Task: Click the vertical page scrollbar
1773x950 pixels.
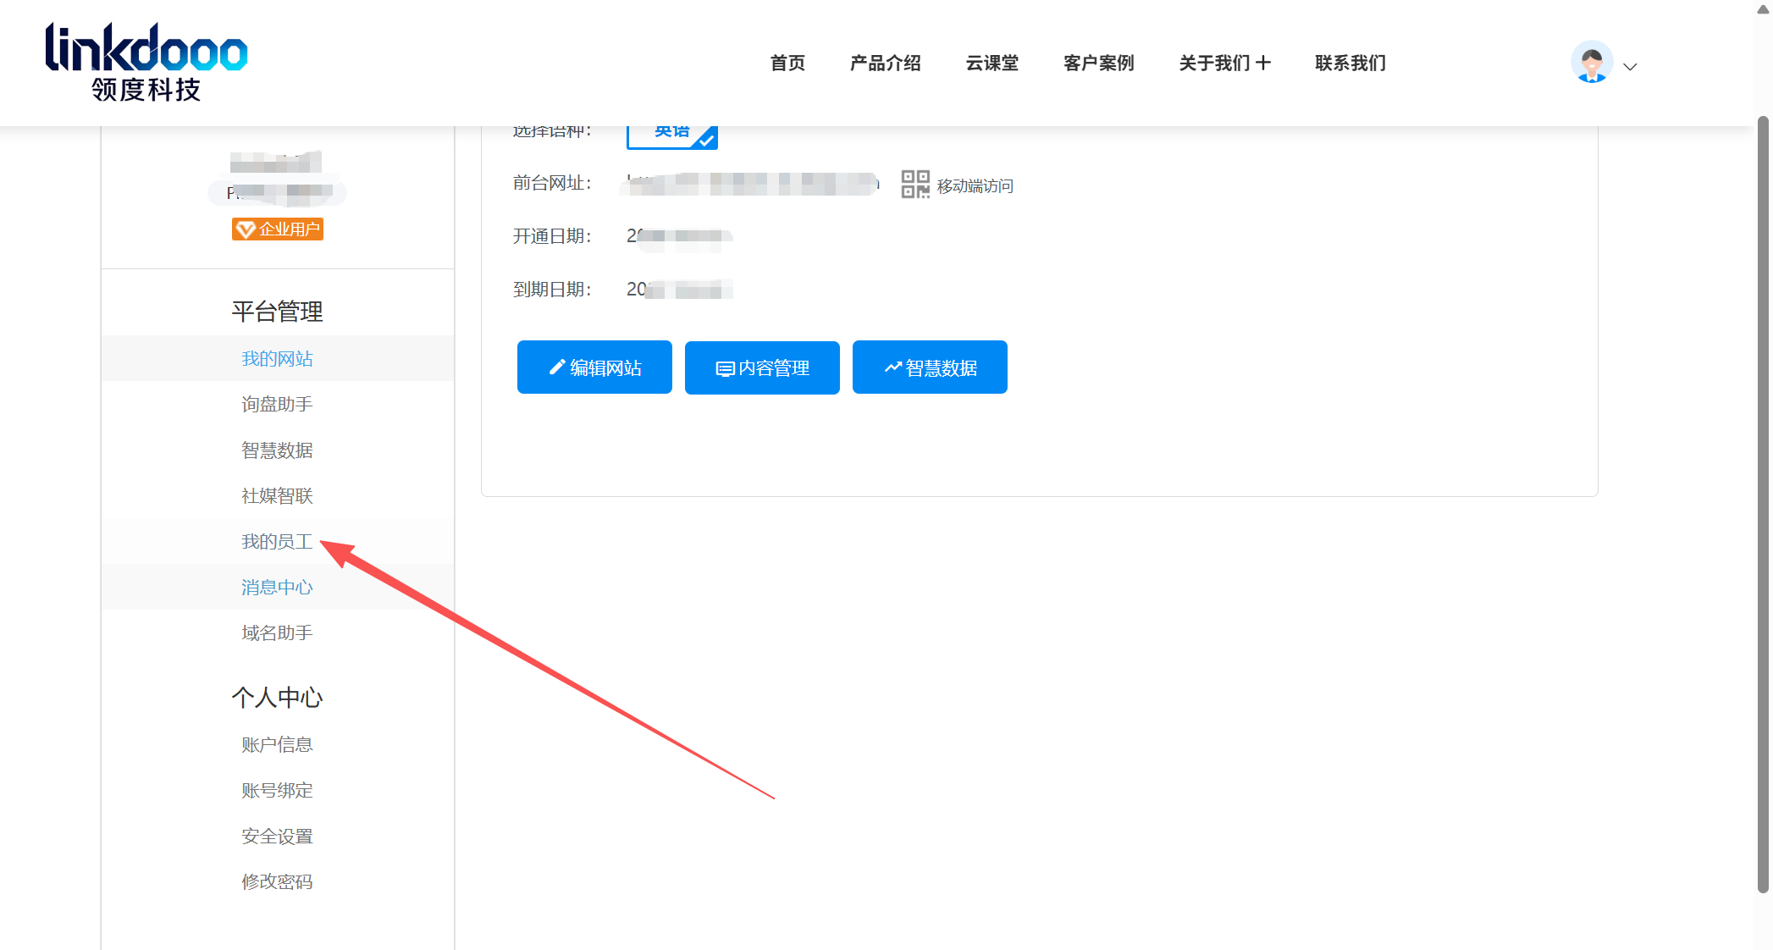Action: pyautogui.click(x=1763, y=505)
